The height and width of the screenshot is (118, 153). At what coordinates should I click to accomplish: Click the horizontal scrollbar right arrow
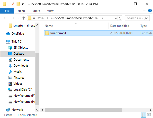tap(151, 110)
